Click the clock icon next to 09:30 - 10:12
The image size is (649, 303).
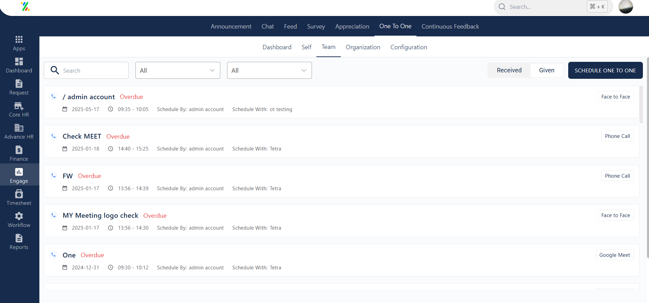click(x=111, y=267)
